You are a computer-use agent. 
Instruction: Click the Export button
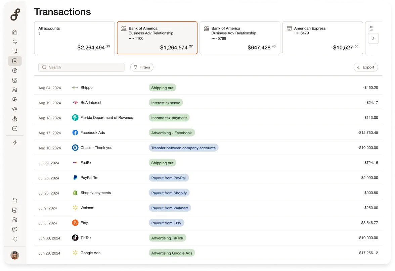point(366,67)
